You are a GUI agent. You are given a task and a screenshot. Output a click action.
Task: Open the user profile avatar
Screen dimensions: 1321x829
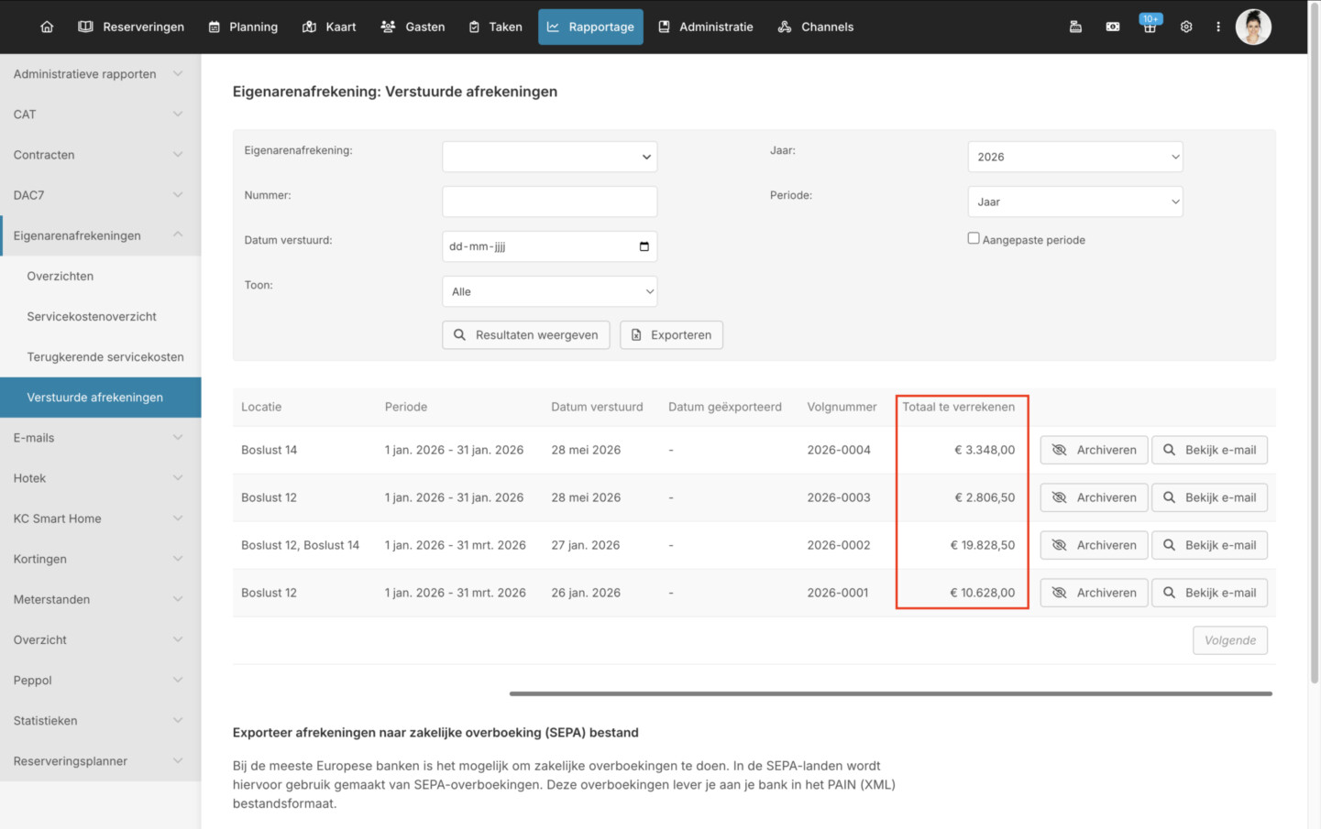coord(1253,27)
